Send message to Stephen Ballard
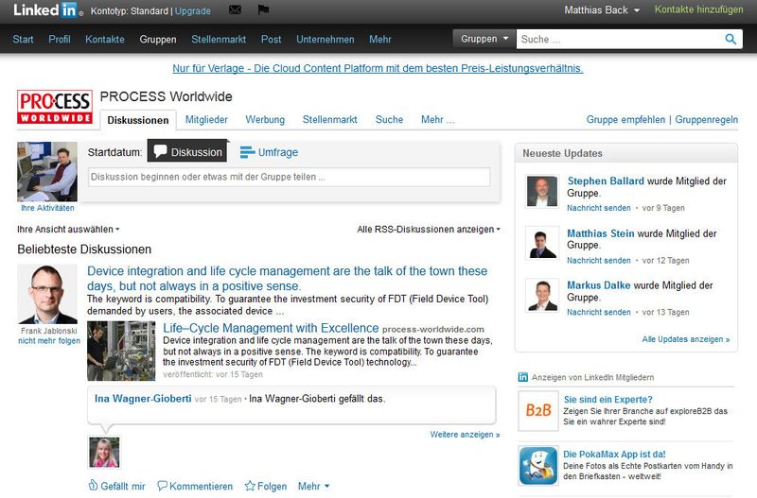The image size is (757, 498). pyautogui.click(x=599, y=208)
